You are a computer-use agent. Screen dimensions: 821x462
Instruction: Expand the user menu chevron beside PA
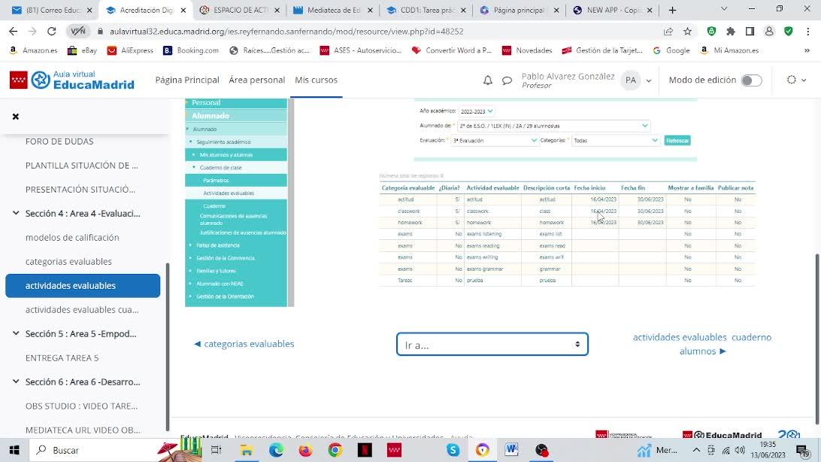(649, 81)
